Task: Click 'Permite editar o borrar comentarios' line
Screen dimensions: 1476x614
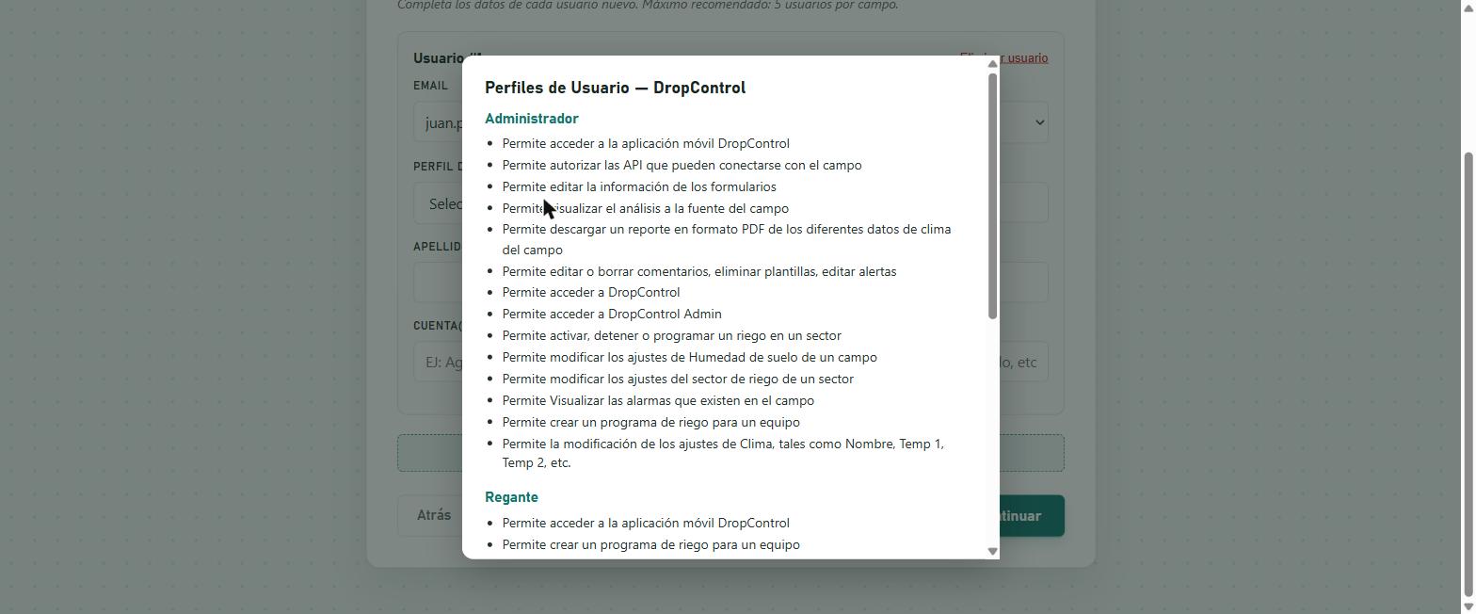Action: click(x=699, y=271)
